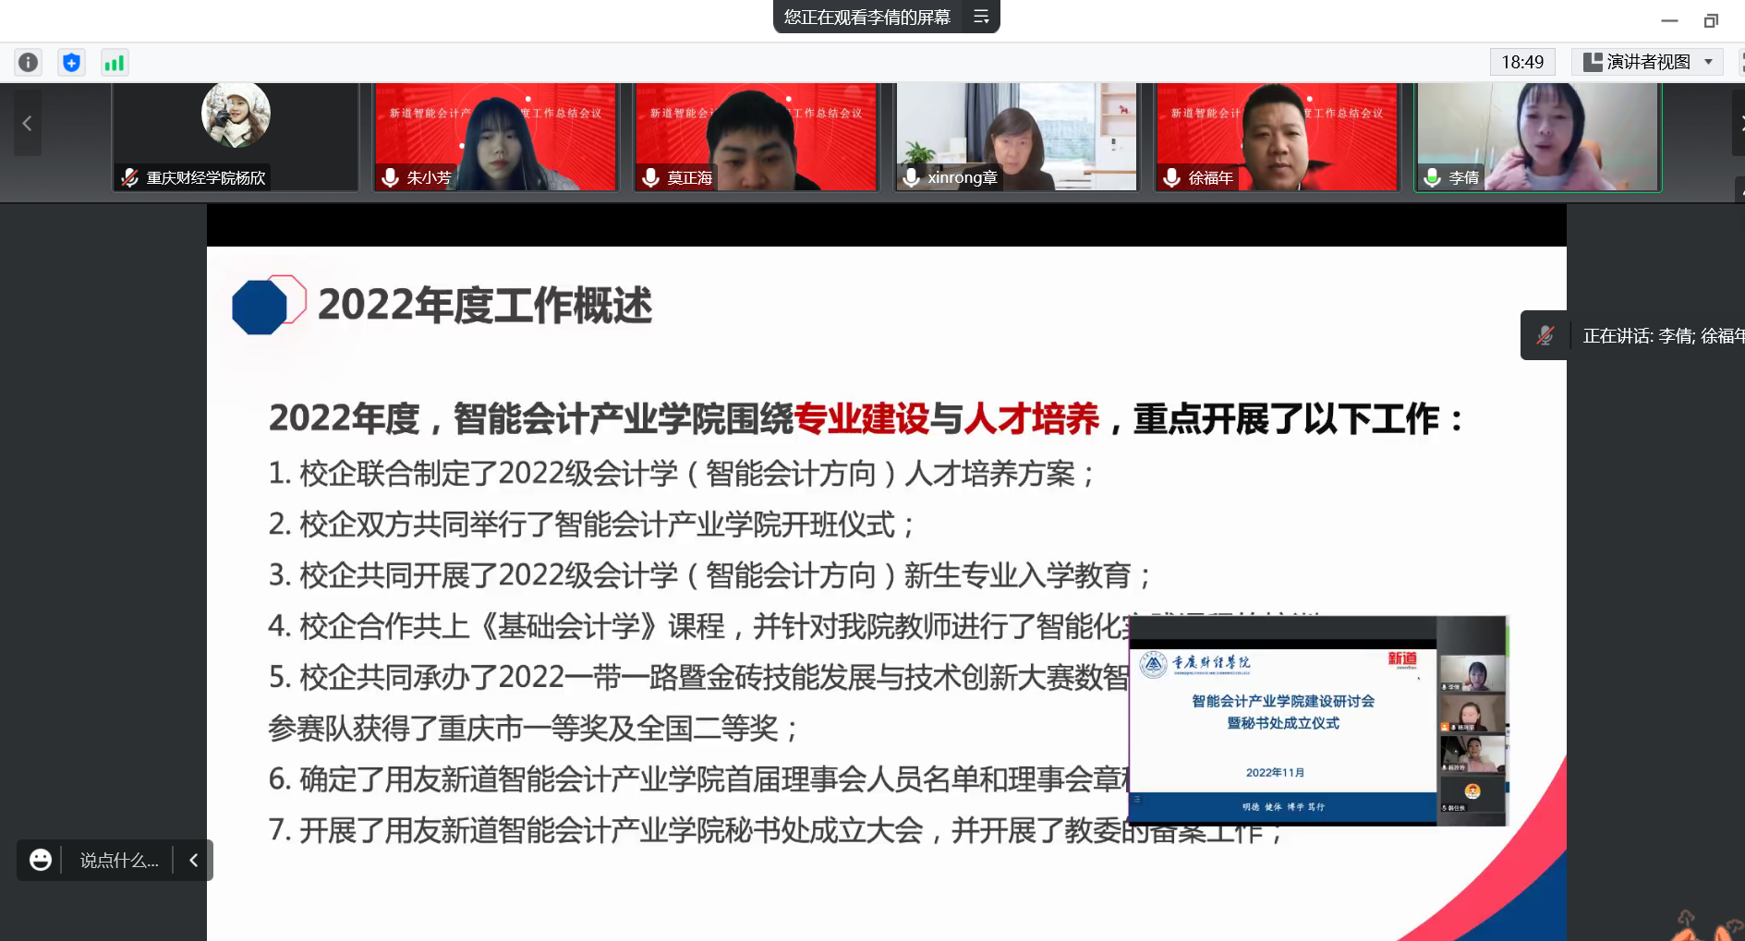Viewport: 1745px width, 941px height.
Task: Toggle muted mic in speaking indicator panel
Action: tap(1545, 335)
